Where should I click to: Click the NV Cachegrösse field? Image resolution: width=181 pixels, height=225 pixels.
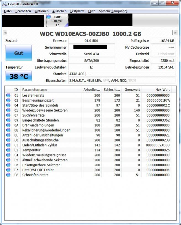tap(163, 47)
